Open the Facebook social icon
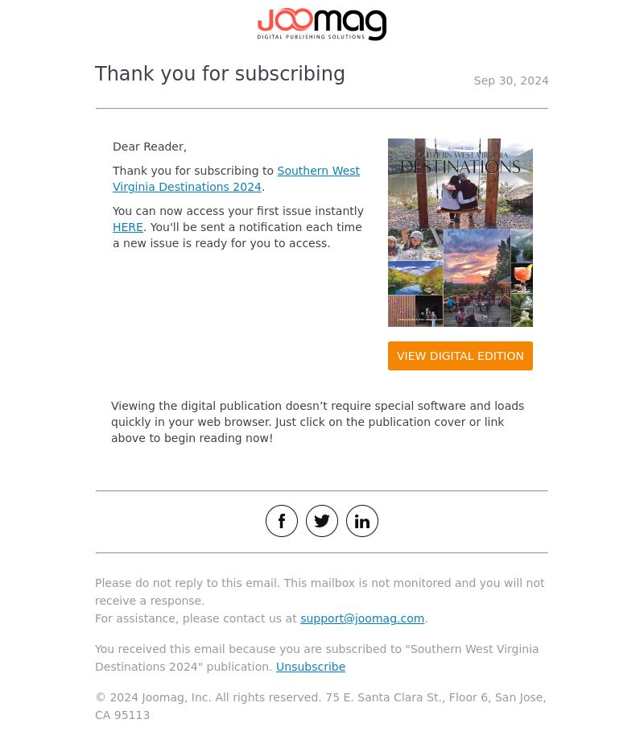 282,521
